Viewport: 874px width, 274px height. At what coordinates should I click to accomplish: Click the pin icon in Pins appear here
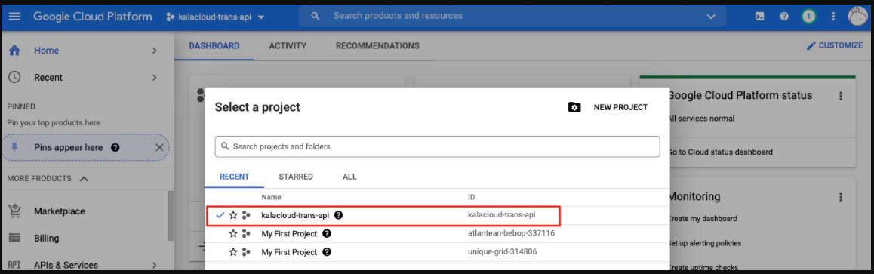coord(14,148)
